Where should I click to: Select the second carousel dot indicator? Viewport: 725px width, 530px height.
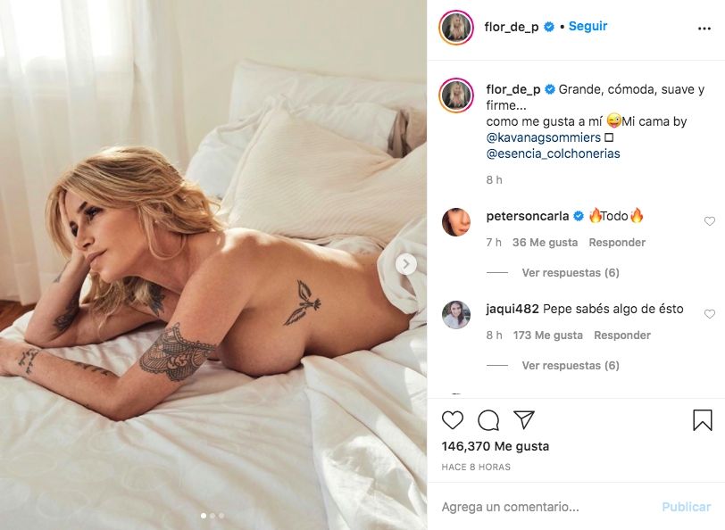pos(212,516)
